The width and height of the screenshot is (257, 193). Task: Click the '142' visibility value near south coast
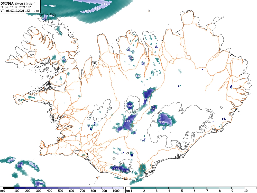[116, 169]
